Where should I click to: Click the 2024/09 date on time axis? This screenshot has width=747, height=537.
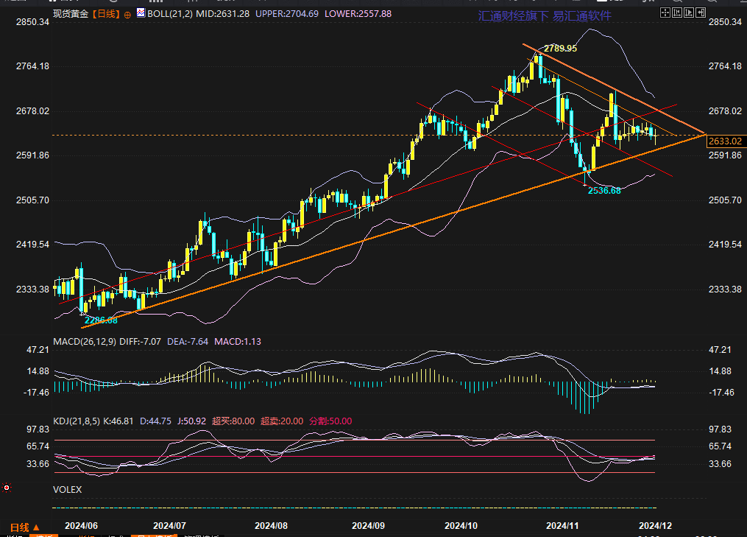[369, 526]
